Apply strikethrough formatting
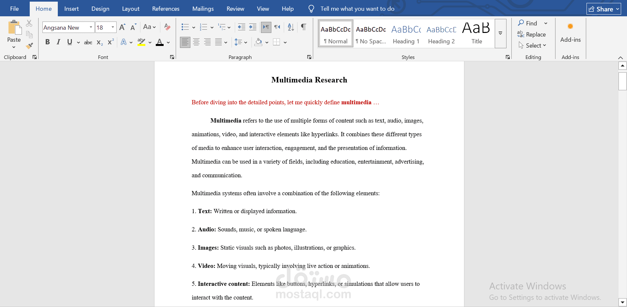627x307 pixels. pyautogui.click(x=88, y=42)
